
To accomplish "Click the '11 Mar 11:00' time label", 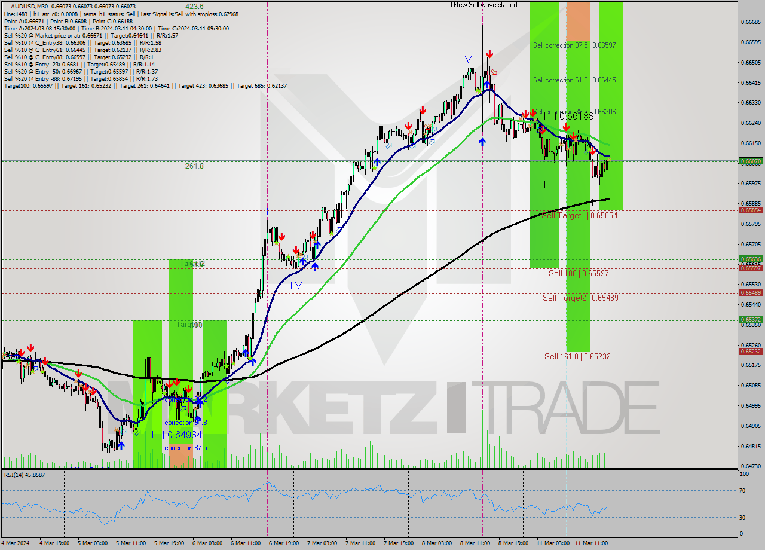I will tap(590, 543).
